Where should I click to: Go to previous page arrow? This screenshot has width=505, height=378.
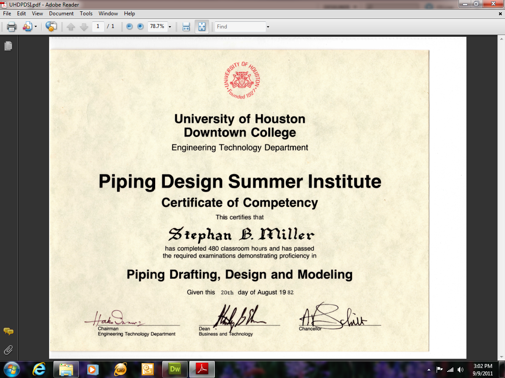tap(71, 27)
